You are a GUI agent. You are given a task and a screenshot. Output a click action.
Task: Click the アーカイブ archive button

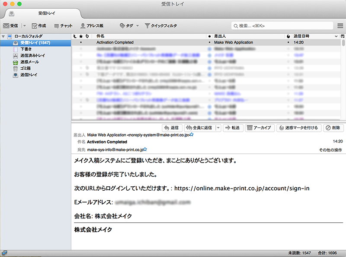(x=259, y=128)
